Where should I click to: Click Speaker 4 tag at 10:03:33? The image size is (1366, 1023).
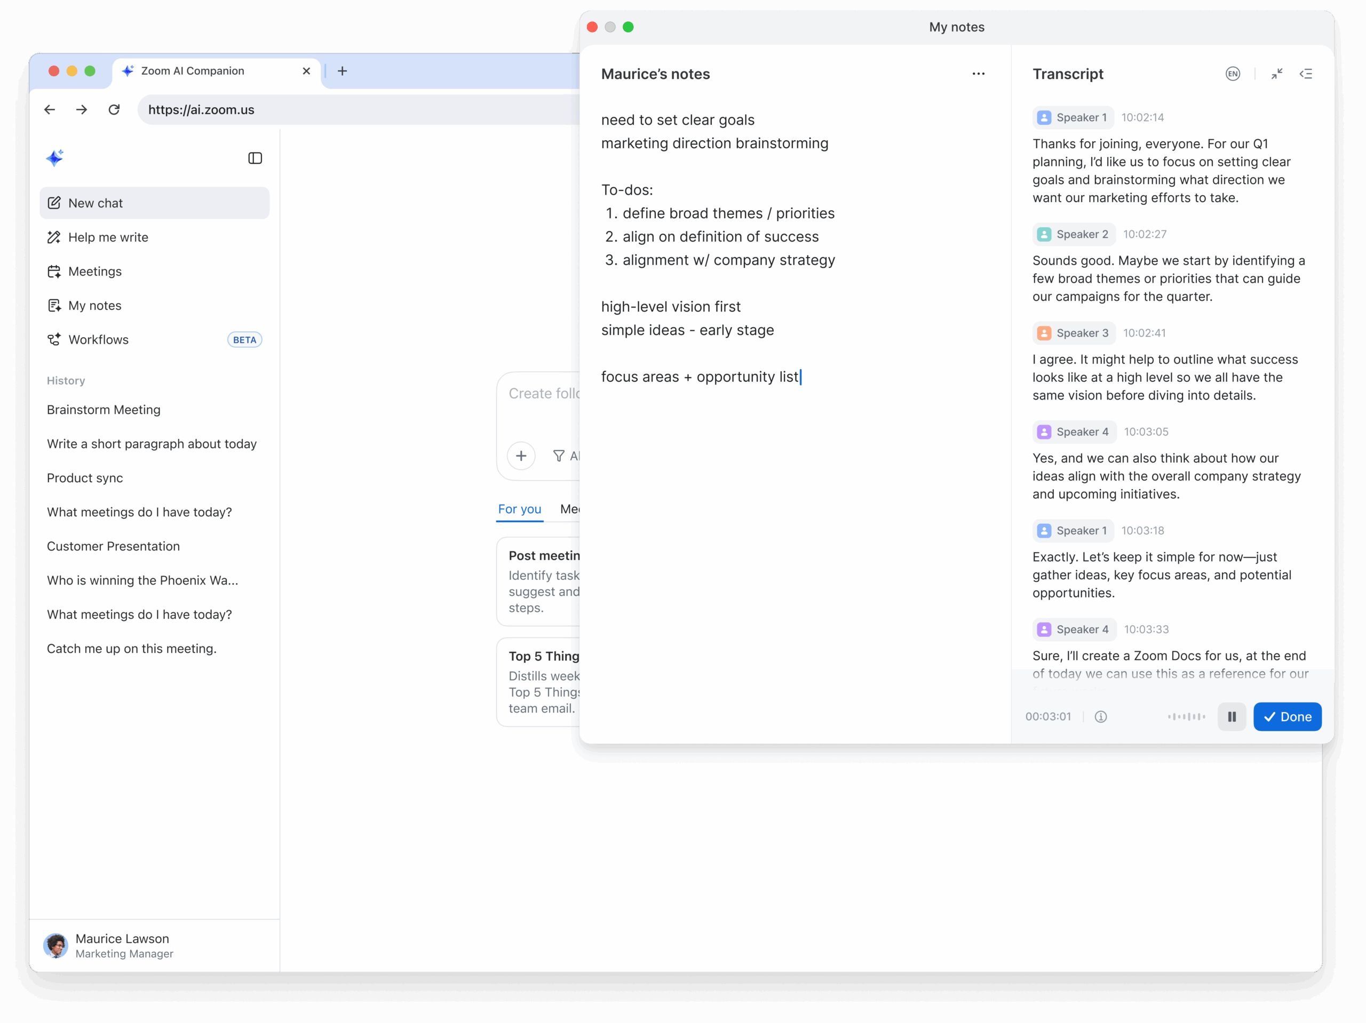tap(1075, 629)
